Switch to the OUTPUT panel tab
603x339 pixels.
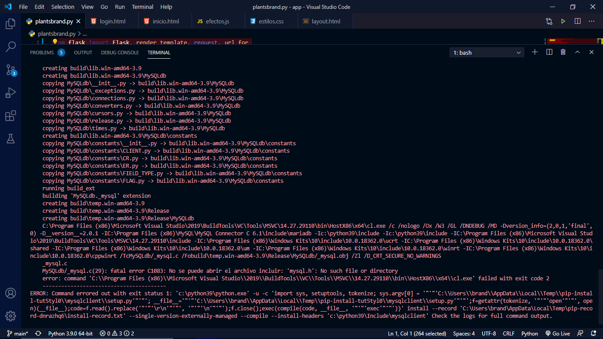(x=83, y=53)
